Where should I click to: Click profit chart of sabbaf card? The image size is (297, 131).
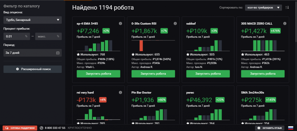[x=208, y=46]
